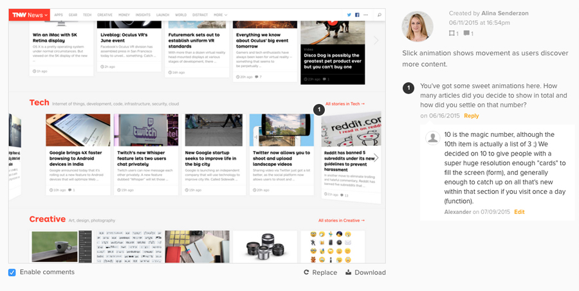Click the Reply link under the comment
579x291 pixels.
click(471, 116)
